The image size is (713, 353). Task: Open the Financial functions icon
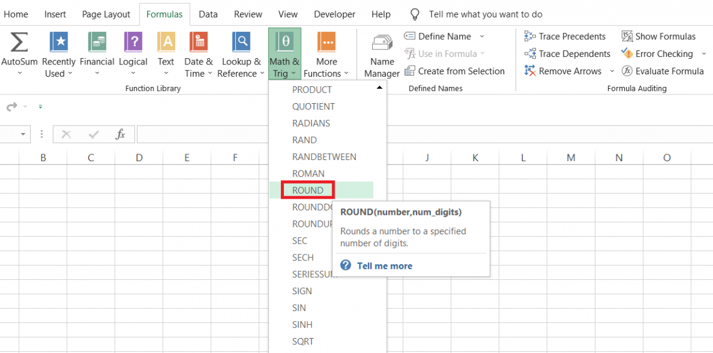coord(97,42)
